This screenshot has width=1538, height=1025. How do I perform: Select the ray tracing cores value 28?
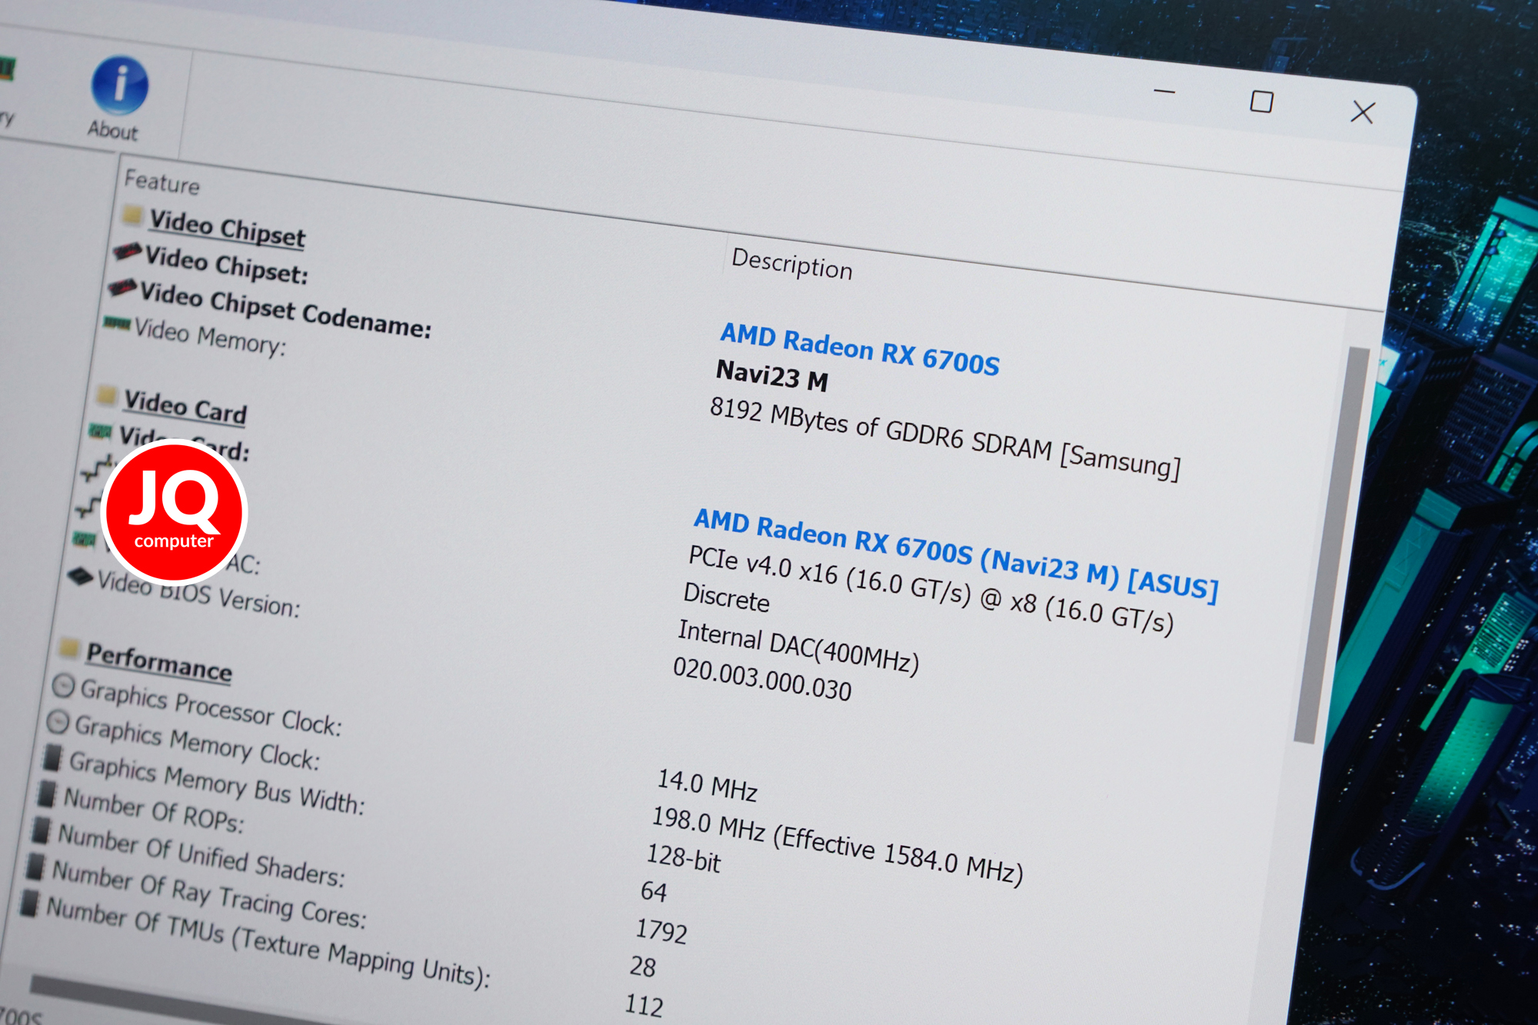coord(643,967)
